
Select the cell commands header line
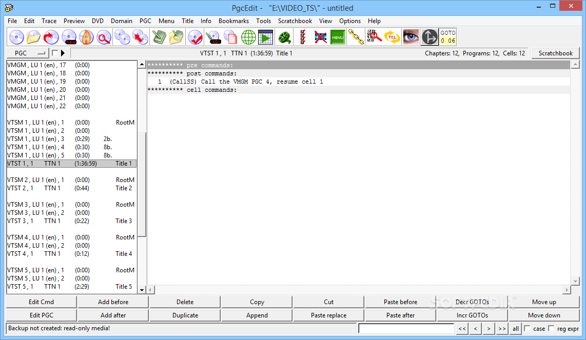coord(358,90)
